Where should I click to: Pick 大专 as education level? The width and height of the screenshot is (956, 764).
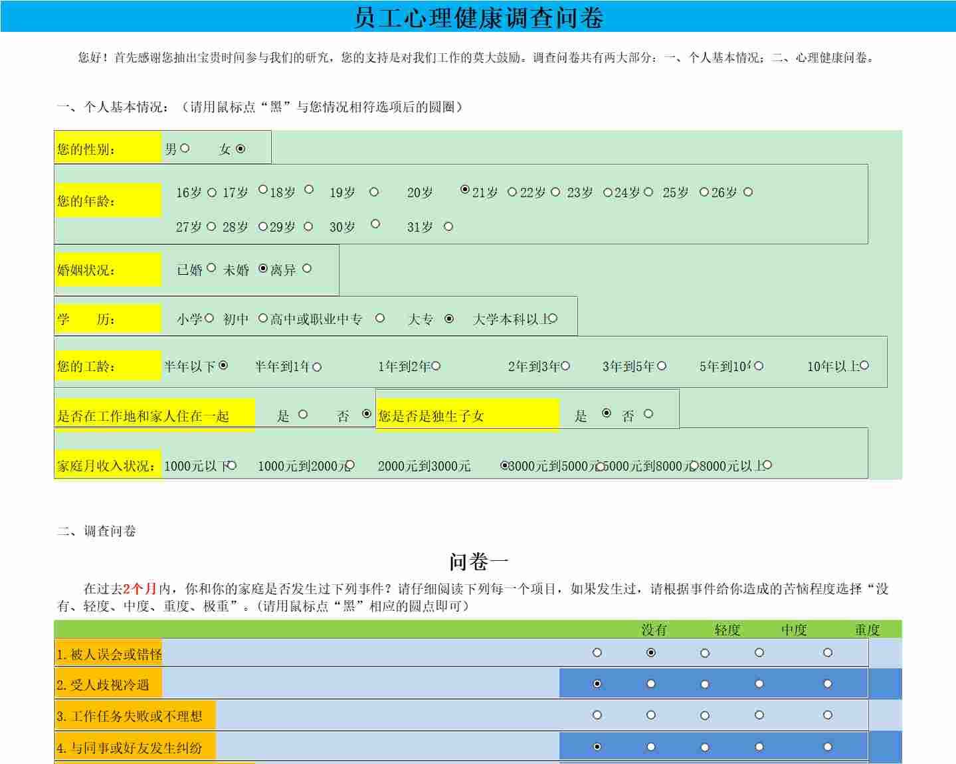click(x=450, y=317)
